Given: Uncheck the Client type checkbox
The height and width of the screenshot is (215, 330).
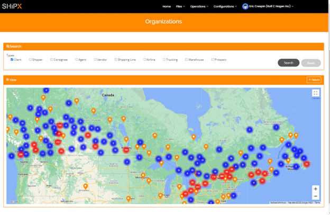Looking at the screenshot, I should (x=12, y=60).
